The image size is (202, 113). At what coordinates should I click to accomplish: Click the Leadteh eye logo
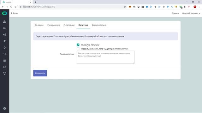(x=4, y=13)
